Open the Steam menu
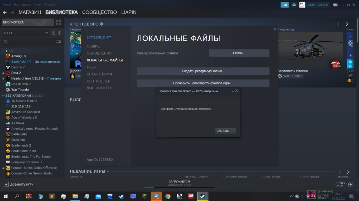 (x=7, y=4)
